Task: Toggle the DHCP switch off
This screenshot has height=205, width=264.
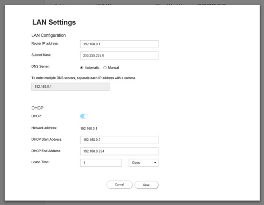Action: tap(84, 116)
